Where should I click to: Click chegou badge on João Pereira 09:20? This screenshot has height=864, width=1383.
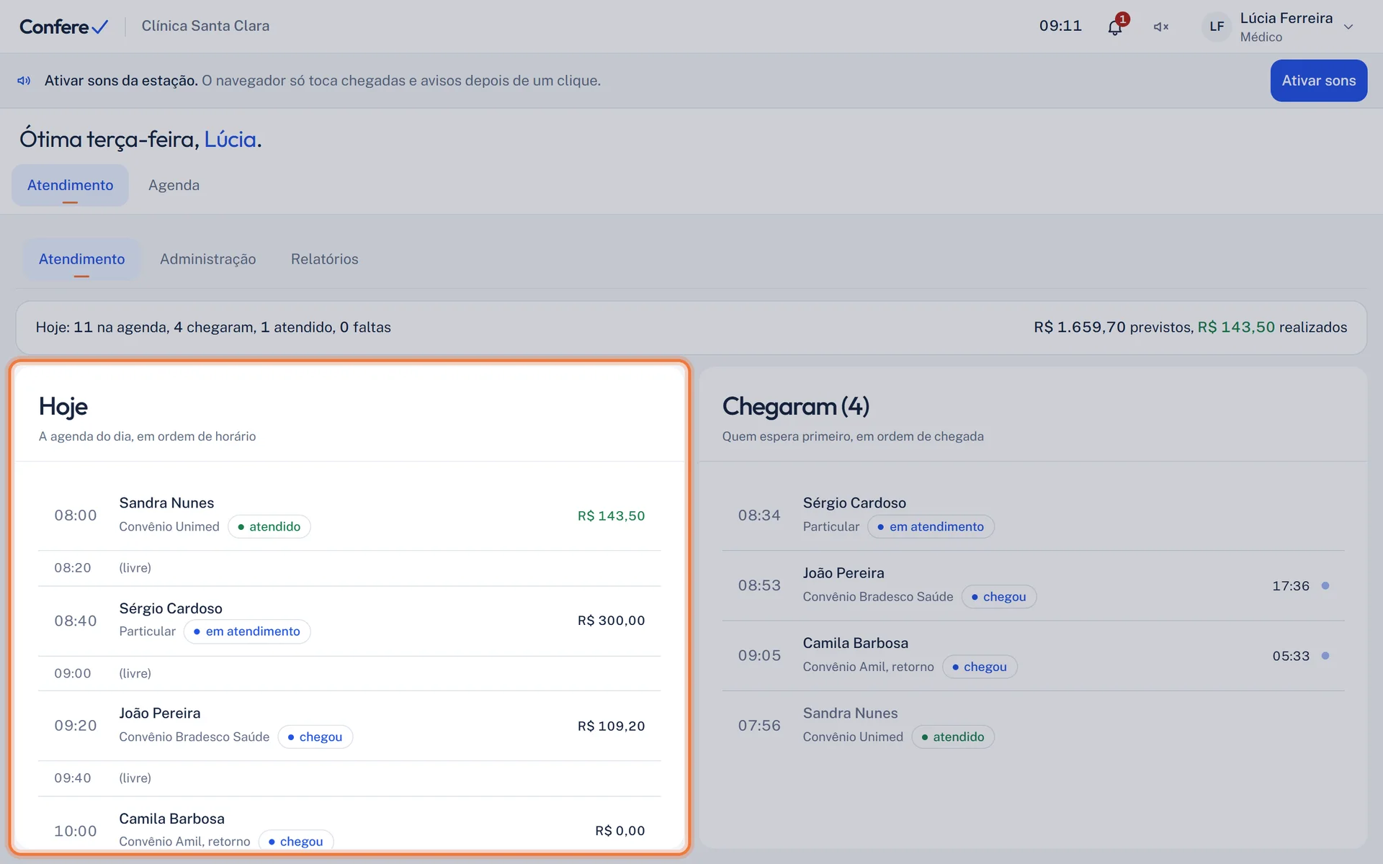coord(315,737)
